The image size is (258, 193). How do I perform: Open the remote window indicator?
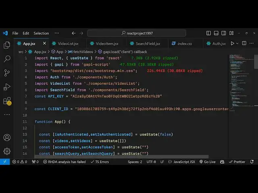pos(5,162)
